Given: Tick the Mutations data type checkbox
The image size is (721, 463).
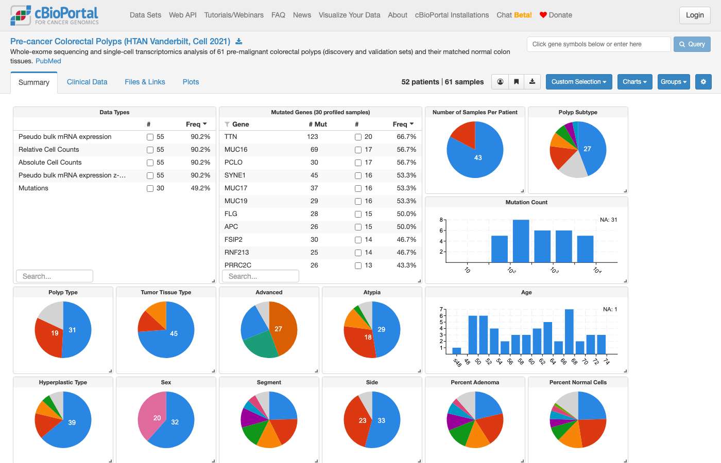Looking at the screenshot, I should 150,188.
